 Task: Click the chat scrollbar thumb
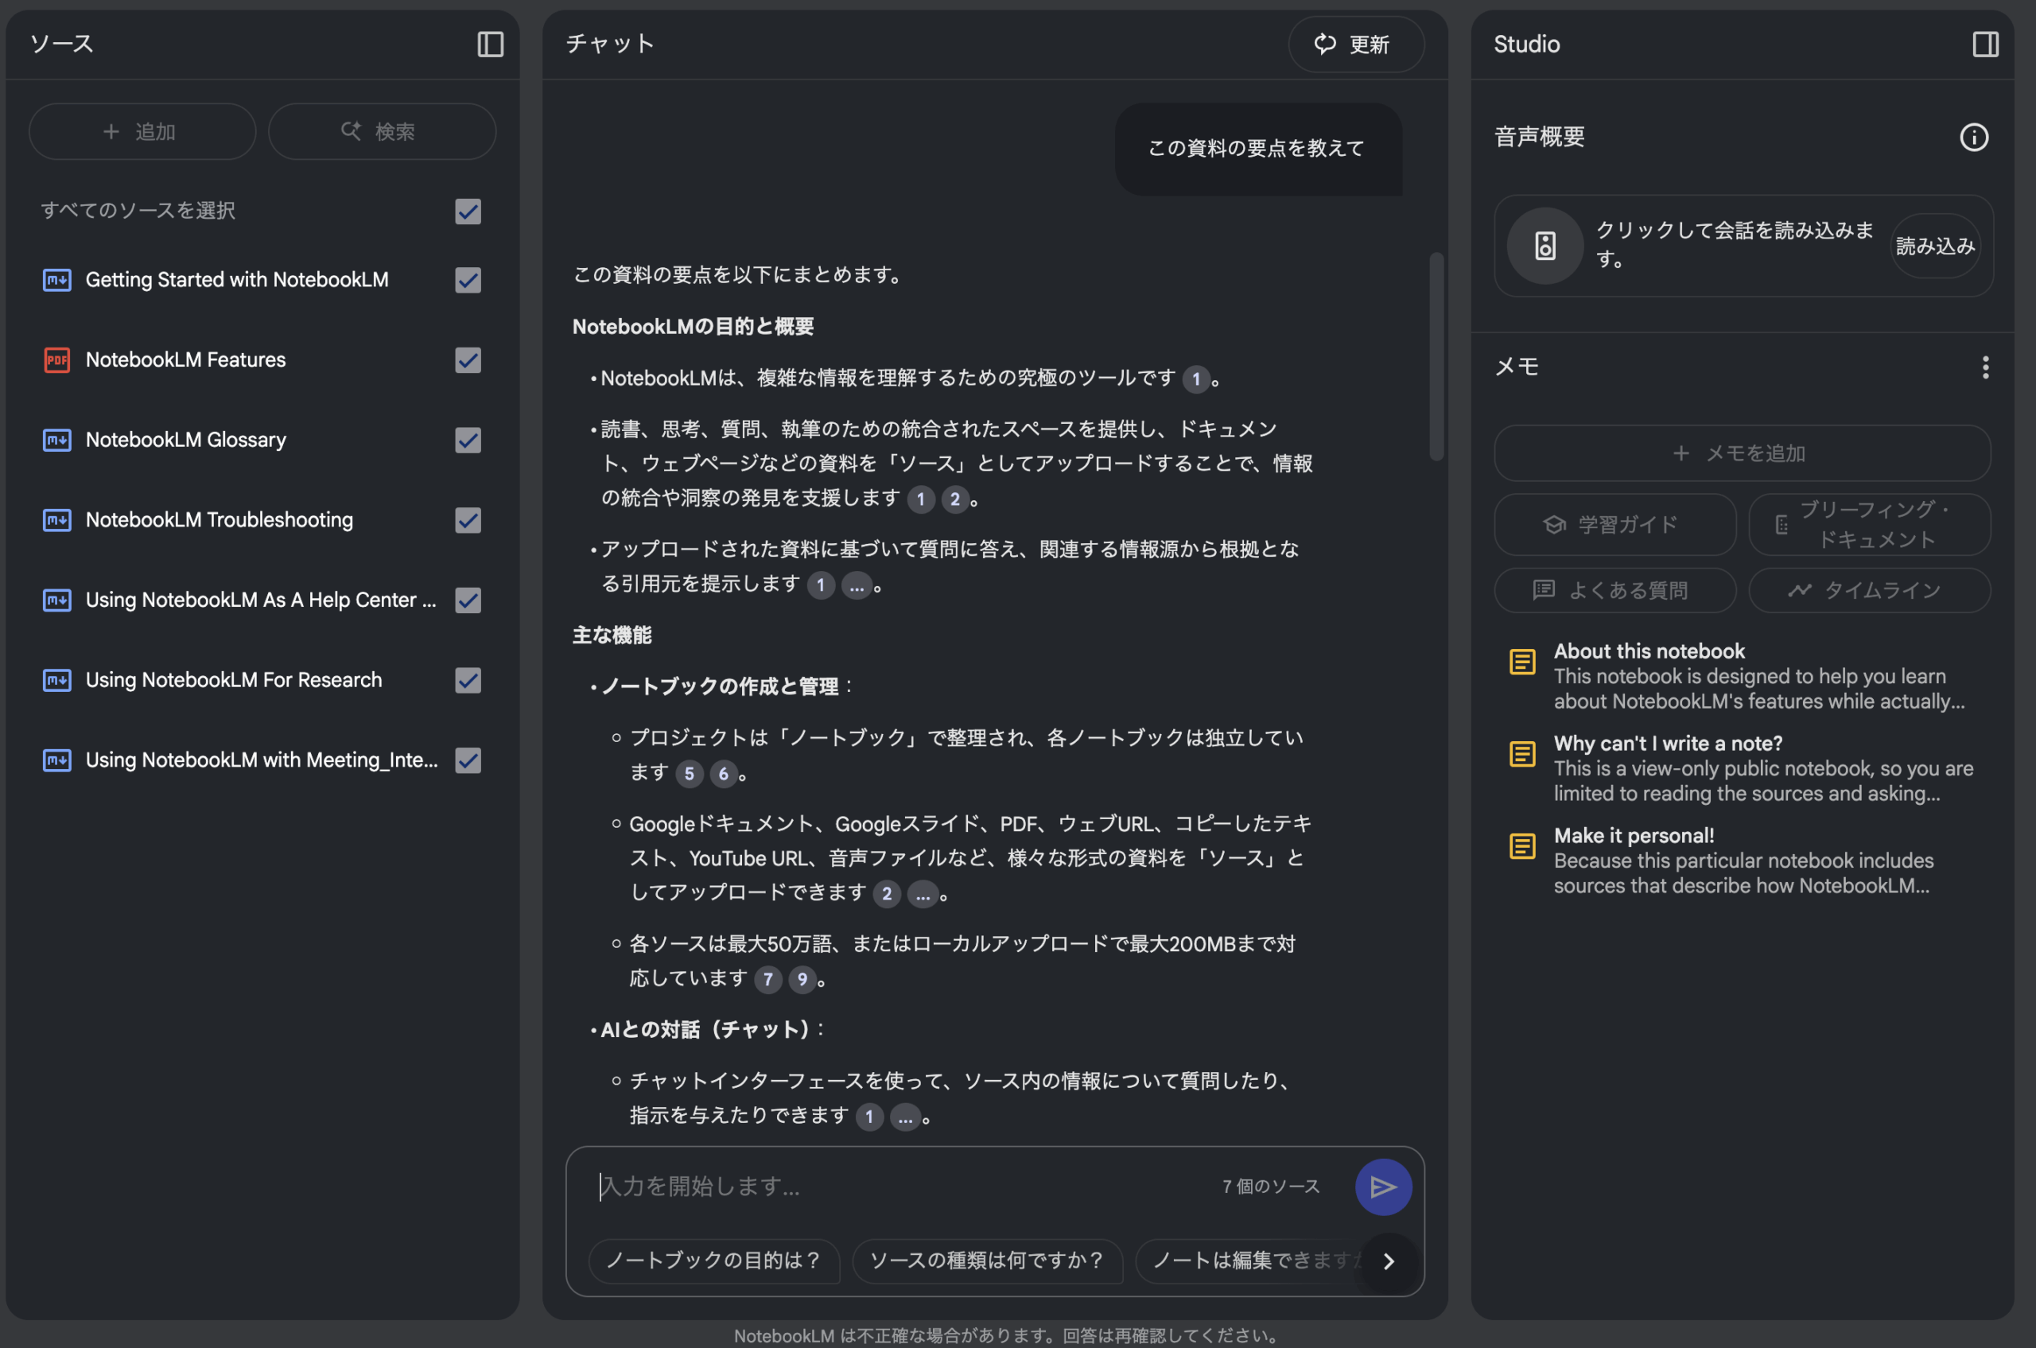(x=1436, y=356)
